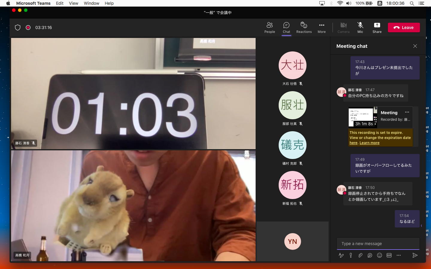The image size is (431, 269).
Task: Open the Edit menu
Action: (x=60, y=3)
